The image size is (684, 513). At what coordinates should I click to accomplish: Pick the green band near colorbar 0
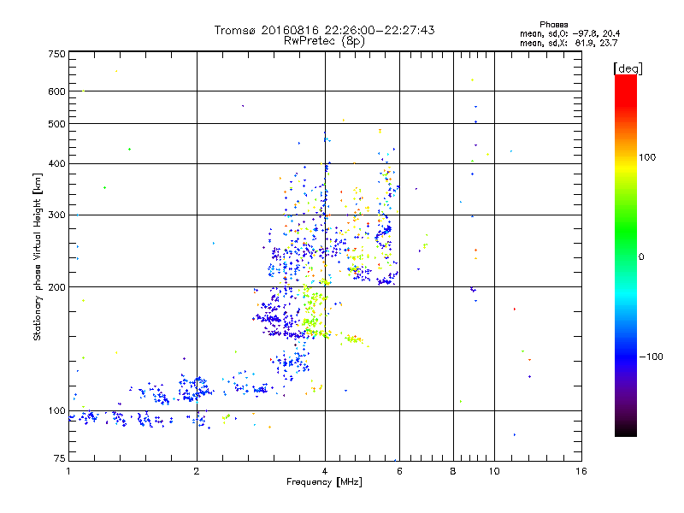pyautogui.click(x=625, y=256)
